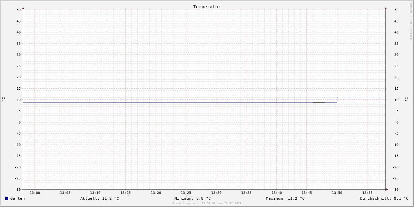Click the 13:35 time axis label

246,193
